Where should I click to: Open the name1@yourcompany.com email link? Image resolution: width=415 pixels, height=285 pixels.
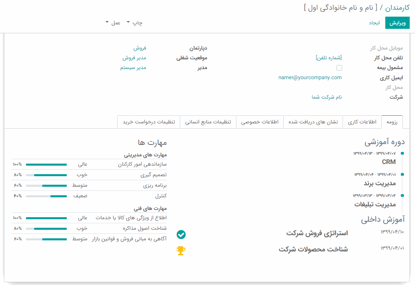coord(310,78)
